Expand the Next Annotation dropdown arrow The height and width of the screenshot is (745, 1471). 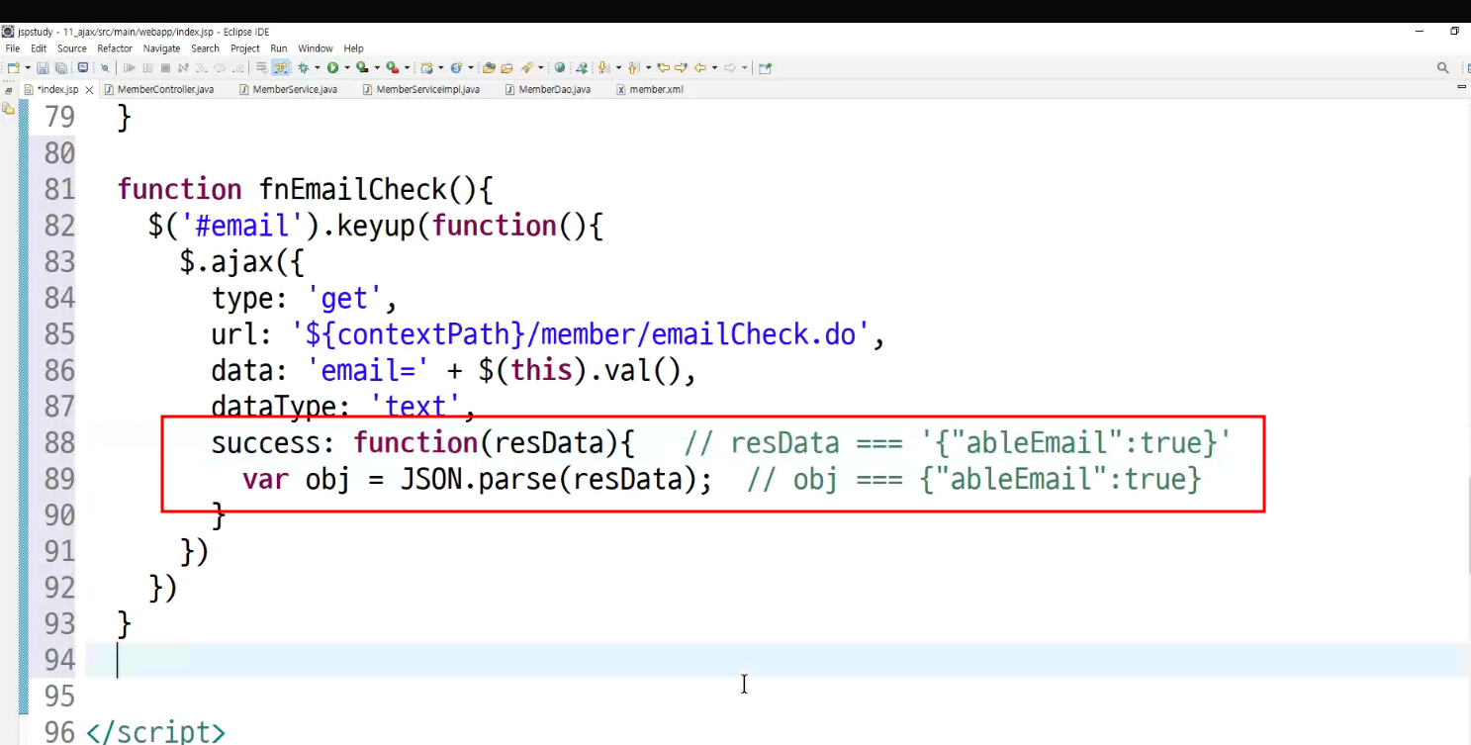click(x=617, y=68)
